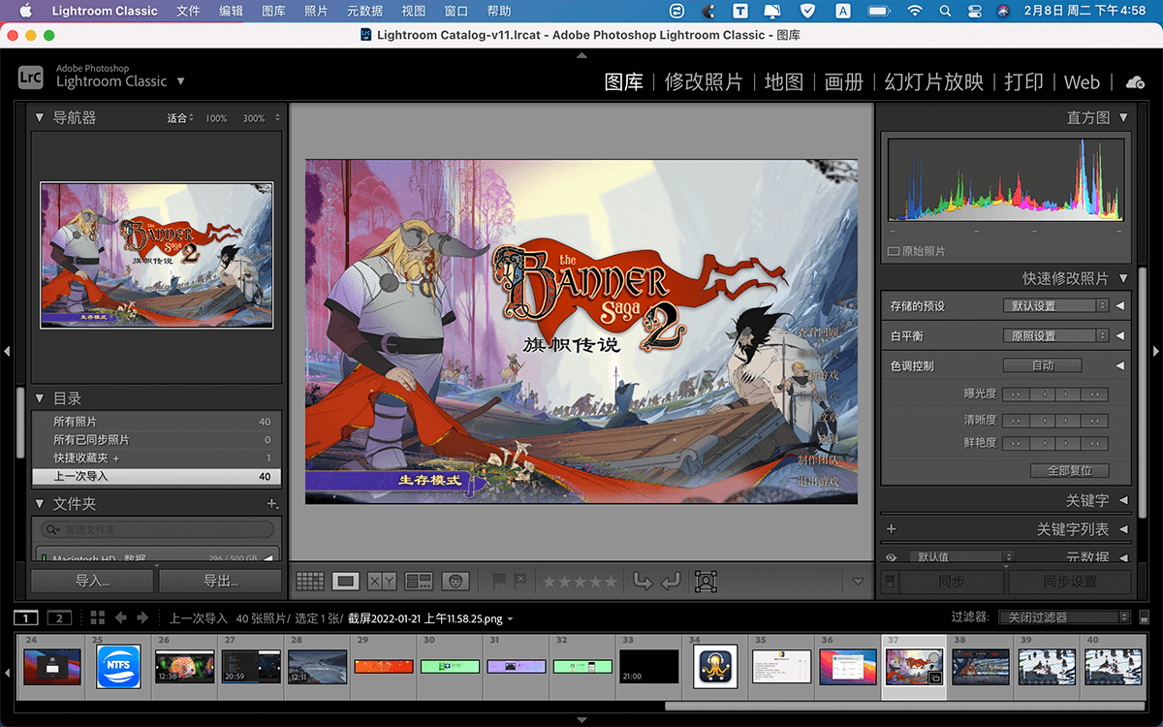Click the cloud sync status icon
Image resolution: width=1163 pixels, height=727 pixels.
click(1135, 82)
